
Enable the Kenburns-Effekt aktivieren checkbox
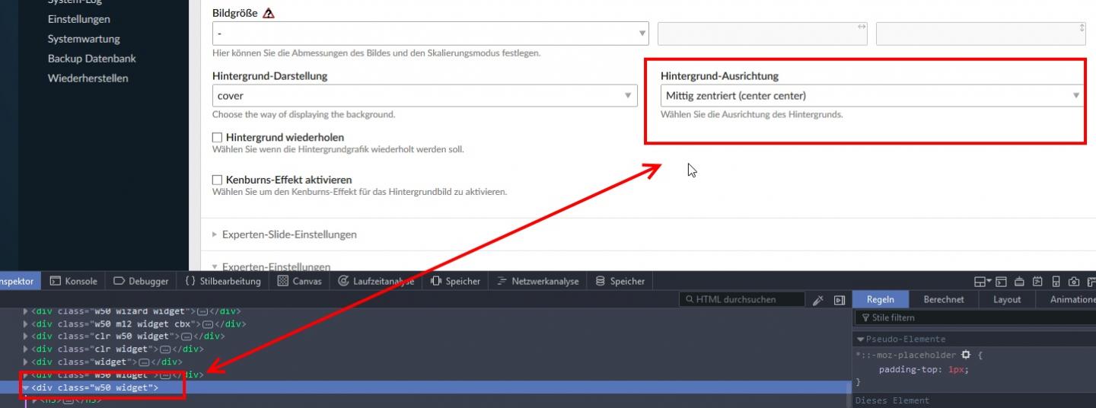(x=217, y=180)
